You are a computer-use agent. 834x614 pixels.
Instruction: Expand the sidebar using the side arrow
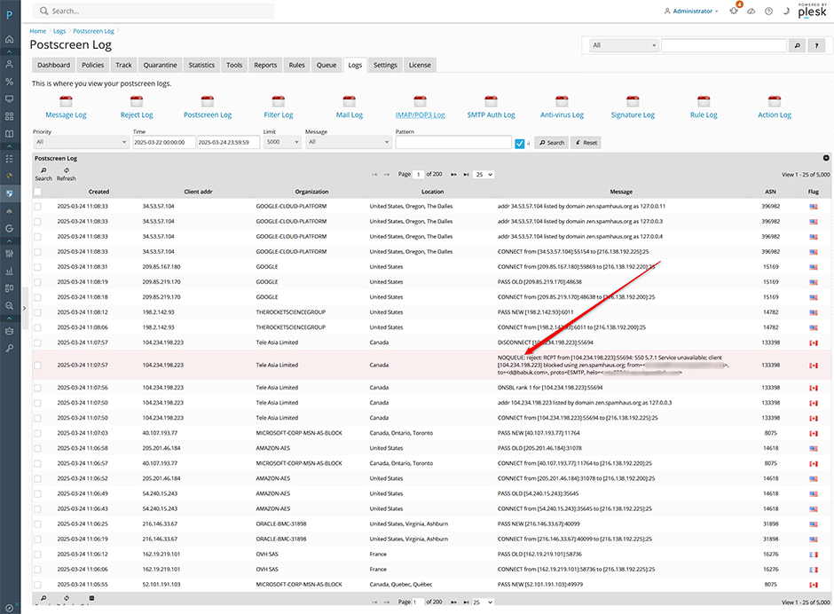24,308
